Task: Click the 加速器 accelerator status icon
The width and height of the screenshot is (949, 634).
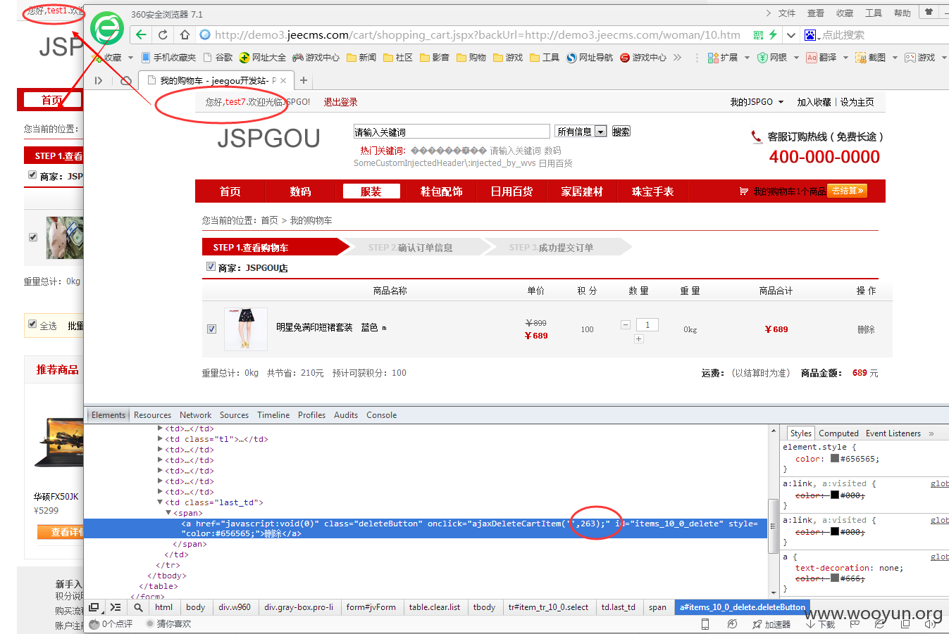Action: coord(771,624)
